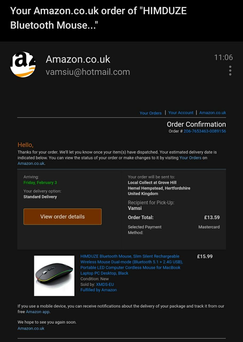Tap the sender email vamsiu@hotmail.com
243x342 pixels.
click(x=88, y=72)
